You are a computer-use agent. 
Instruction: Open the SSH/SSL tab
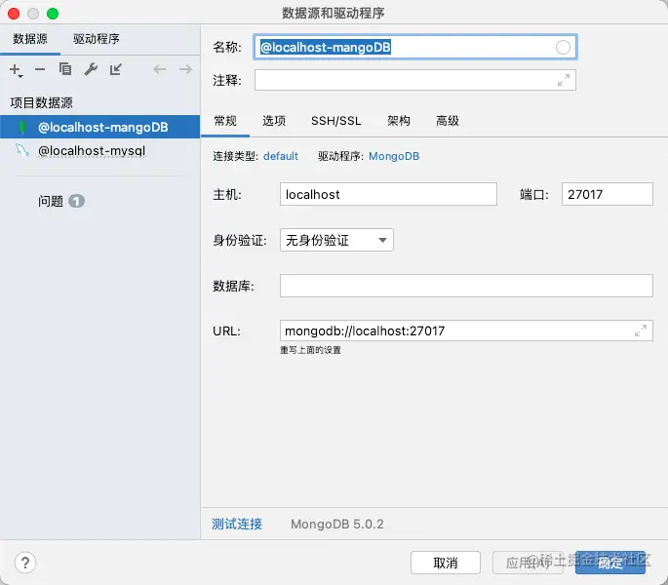click(x=335, y=121)
